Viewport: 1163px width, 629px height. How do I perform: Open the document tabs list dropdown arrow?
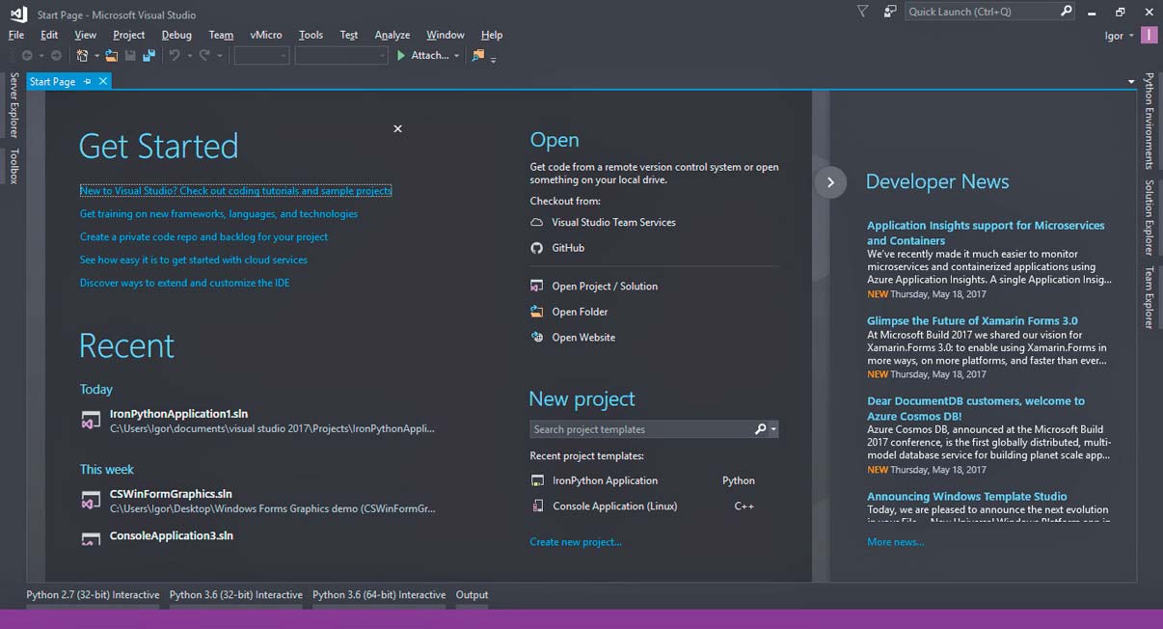click(x=1131, y=82)
